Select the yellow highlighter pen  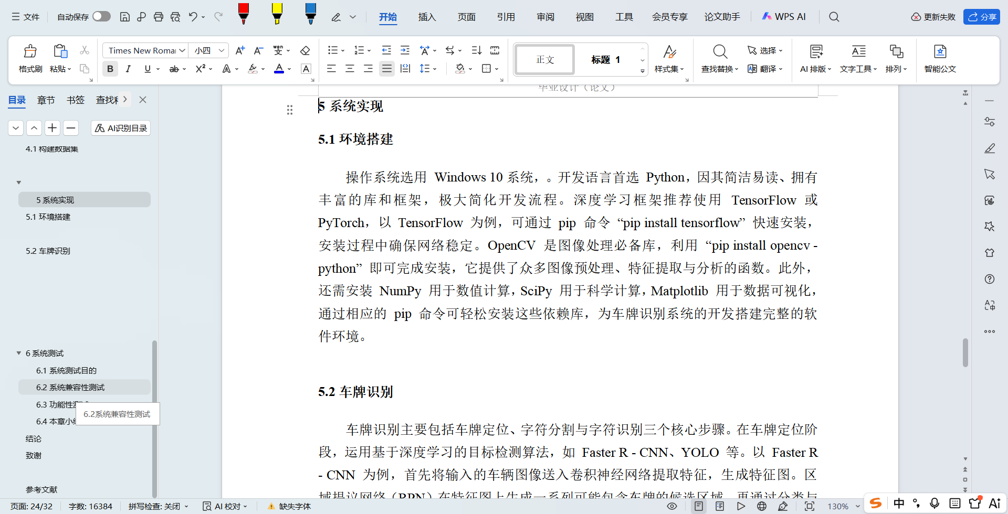[x=277, y=14]
